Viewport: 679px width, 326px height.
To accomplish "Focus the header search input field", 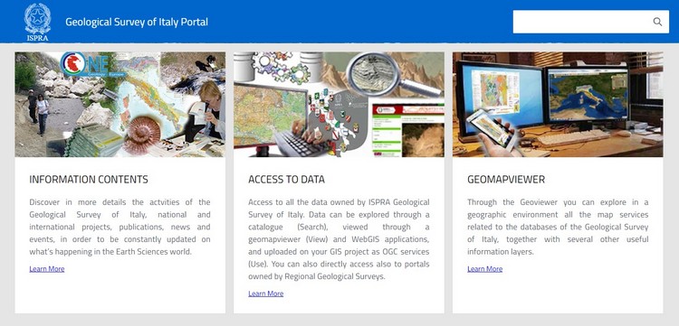I will pos(590,22).
